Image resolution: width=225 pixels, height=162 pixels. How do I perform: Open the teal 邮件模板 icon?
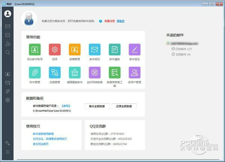coord(114,49)
